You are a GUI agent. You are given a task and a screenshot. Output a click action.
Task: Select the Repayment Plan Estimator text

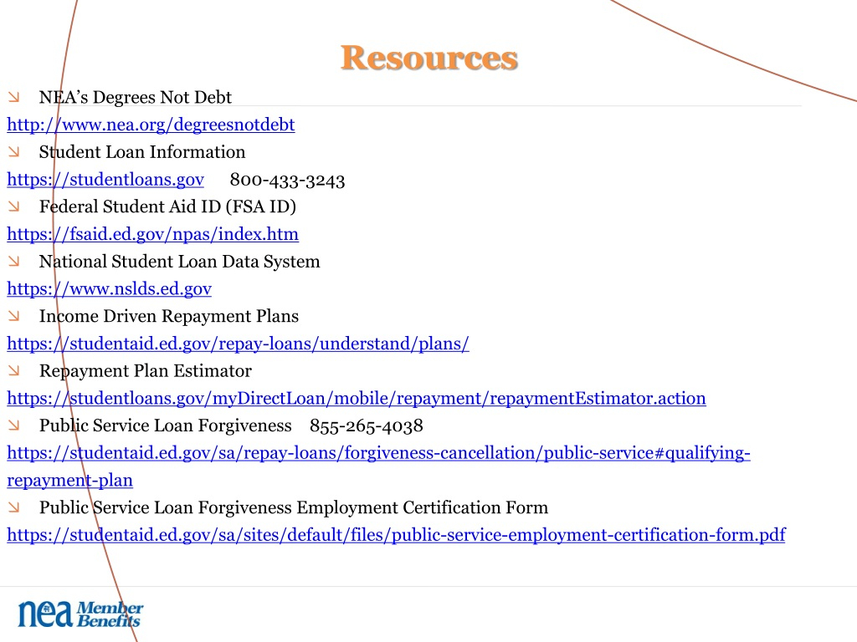pos(146,370)
